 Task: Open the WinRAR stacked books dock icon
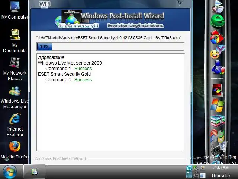[x=218, y=121]
